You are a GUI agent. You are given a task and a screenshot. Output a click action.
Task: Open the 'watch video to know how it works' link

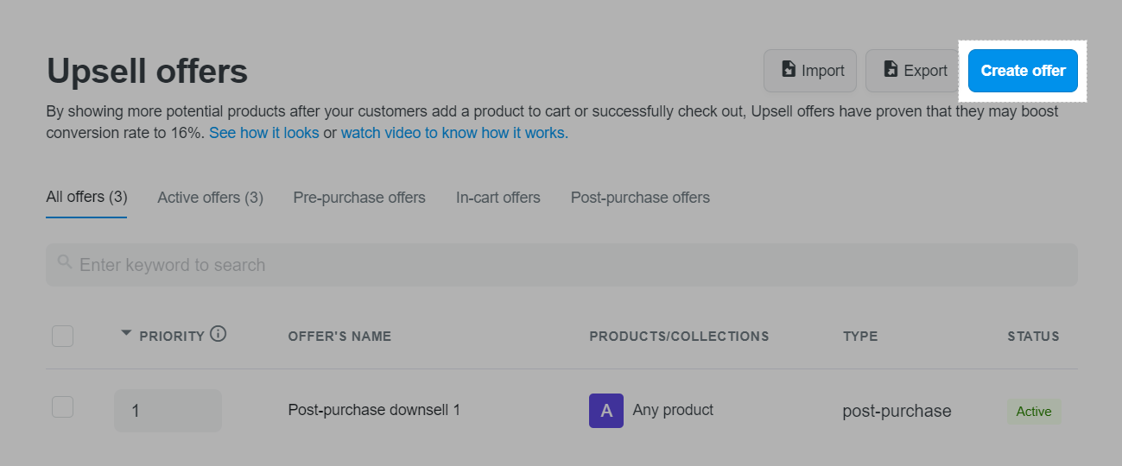point(454,133)
